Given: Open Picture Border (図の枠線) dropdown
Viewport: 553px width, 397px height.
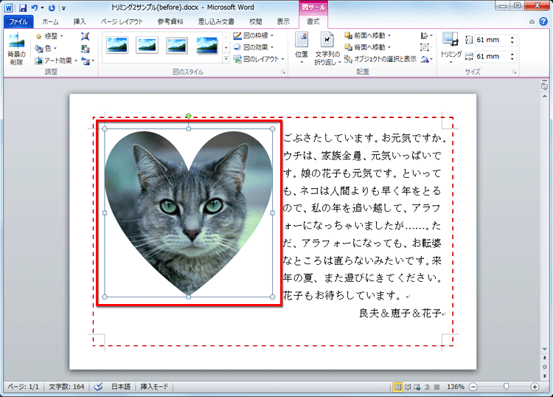Looking at the screenshot, I should [254, 35].
